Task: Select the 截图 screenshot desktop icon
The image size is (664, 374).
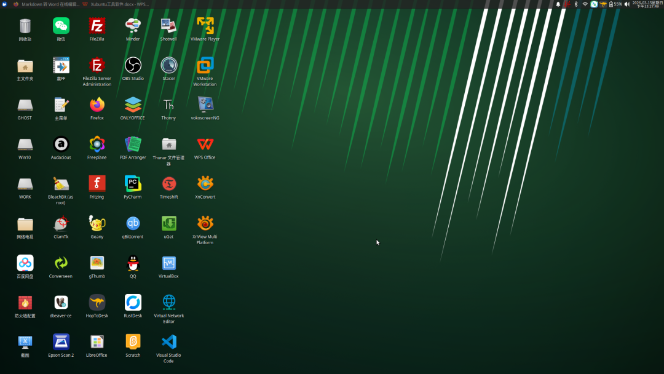Action: (25, 346)
